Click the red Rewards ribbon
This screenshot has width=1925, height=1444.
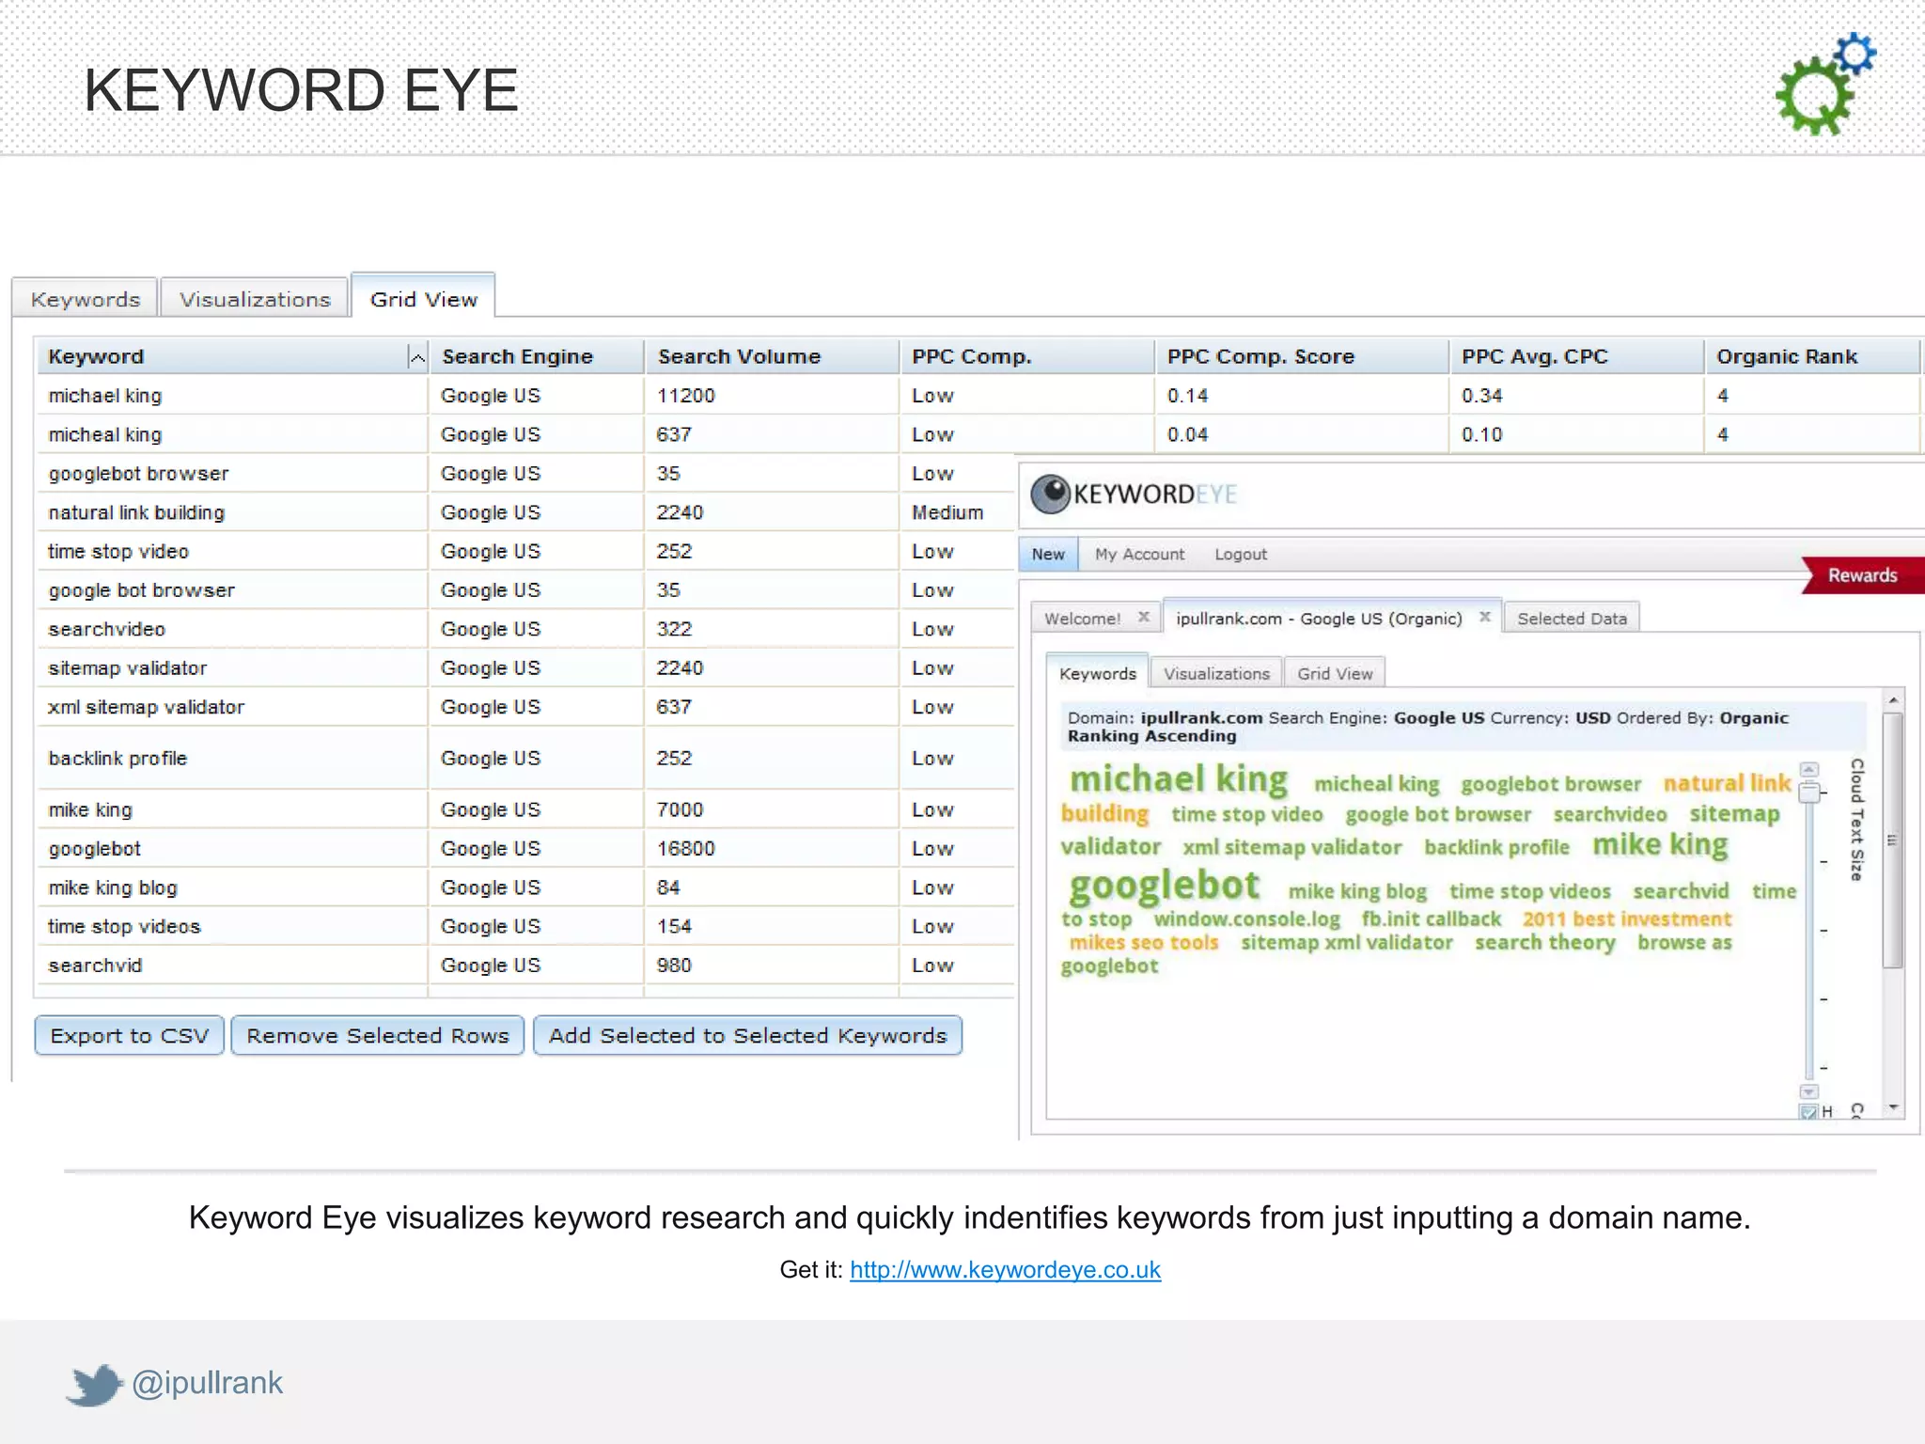pyautogui.click(x=1862, y=574)
